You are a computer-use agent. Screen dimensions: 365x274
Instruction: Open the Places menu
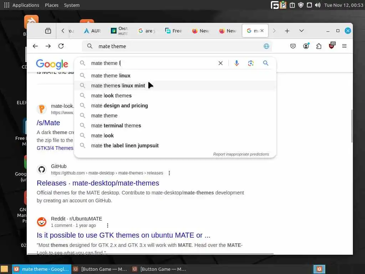point(52,5)
